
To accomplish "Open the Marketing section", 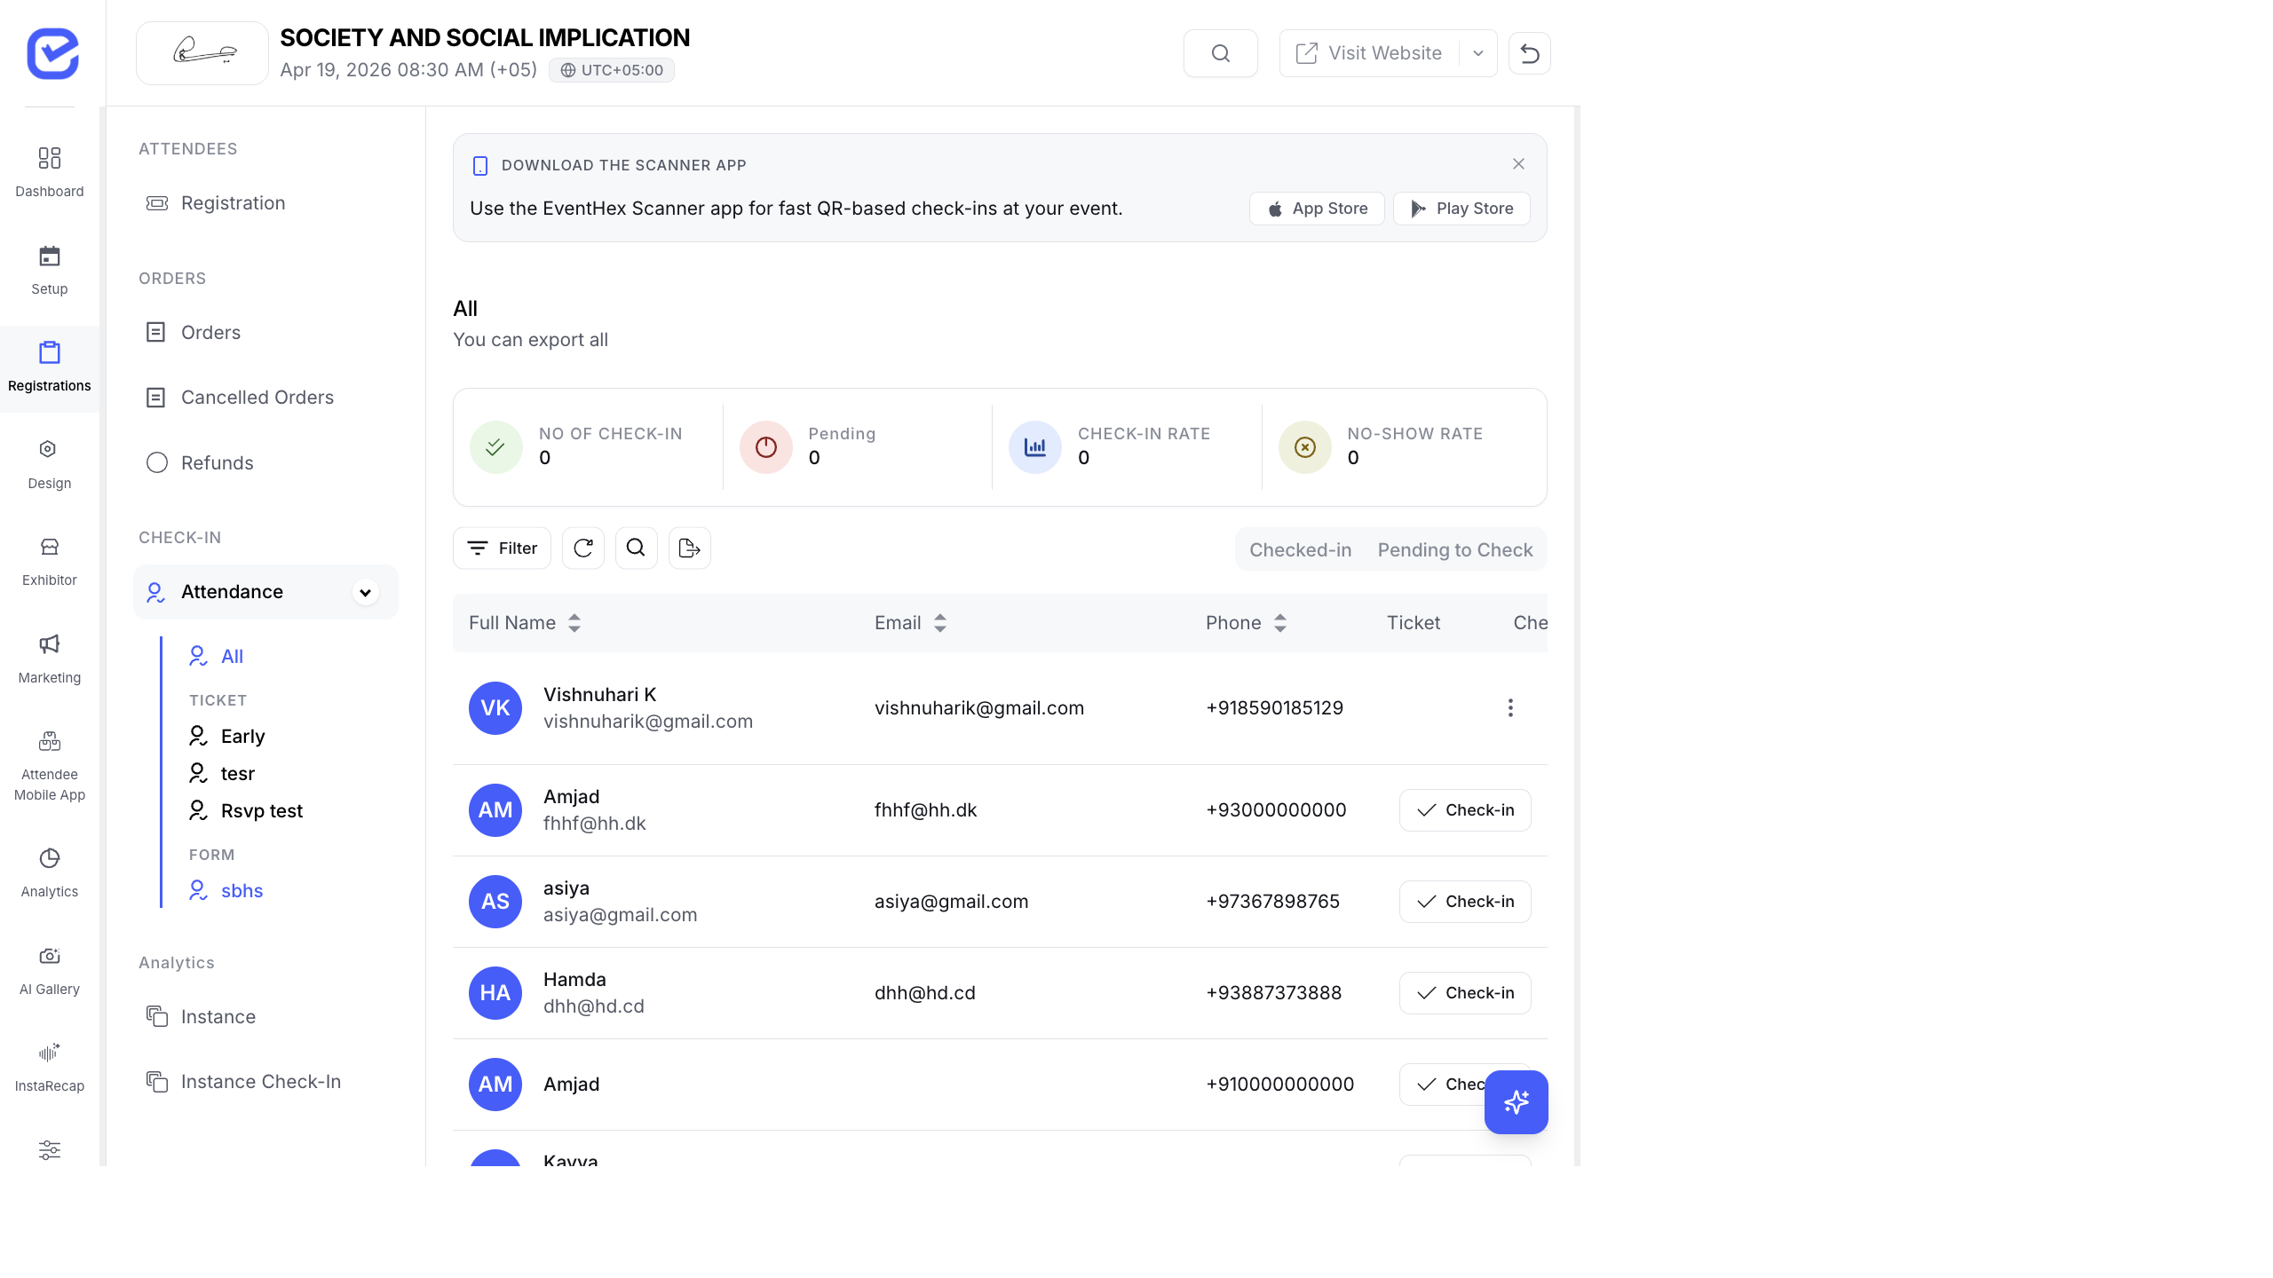I will [49, 657].
